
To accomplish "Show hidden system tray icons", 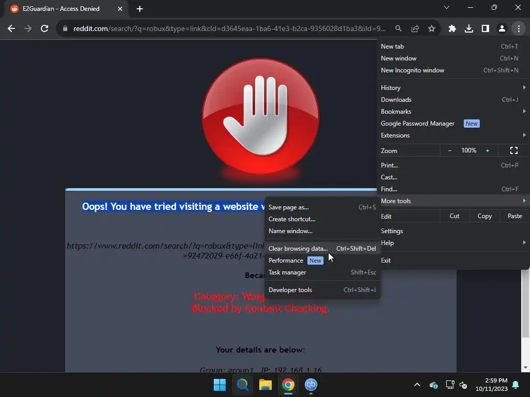I will coord(417,385).
